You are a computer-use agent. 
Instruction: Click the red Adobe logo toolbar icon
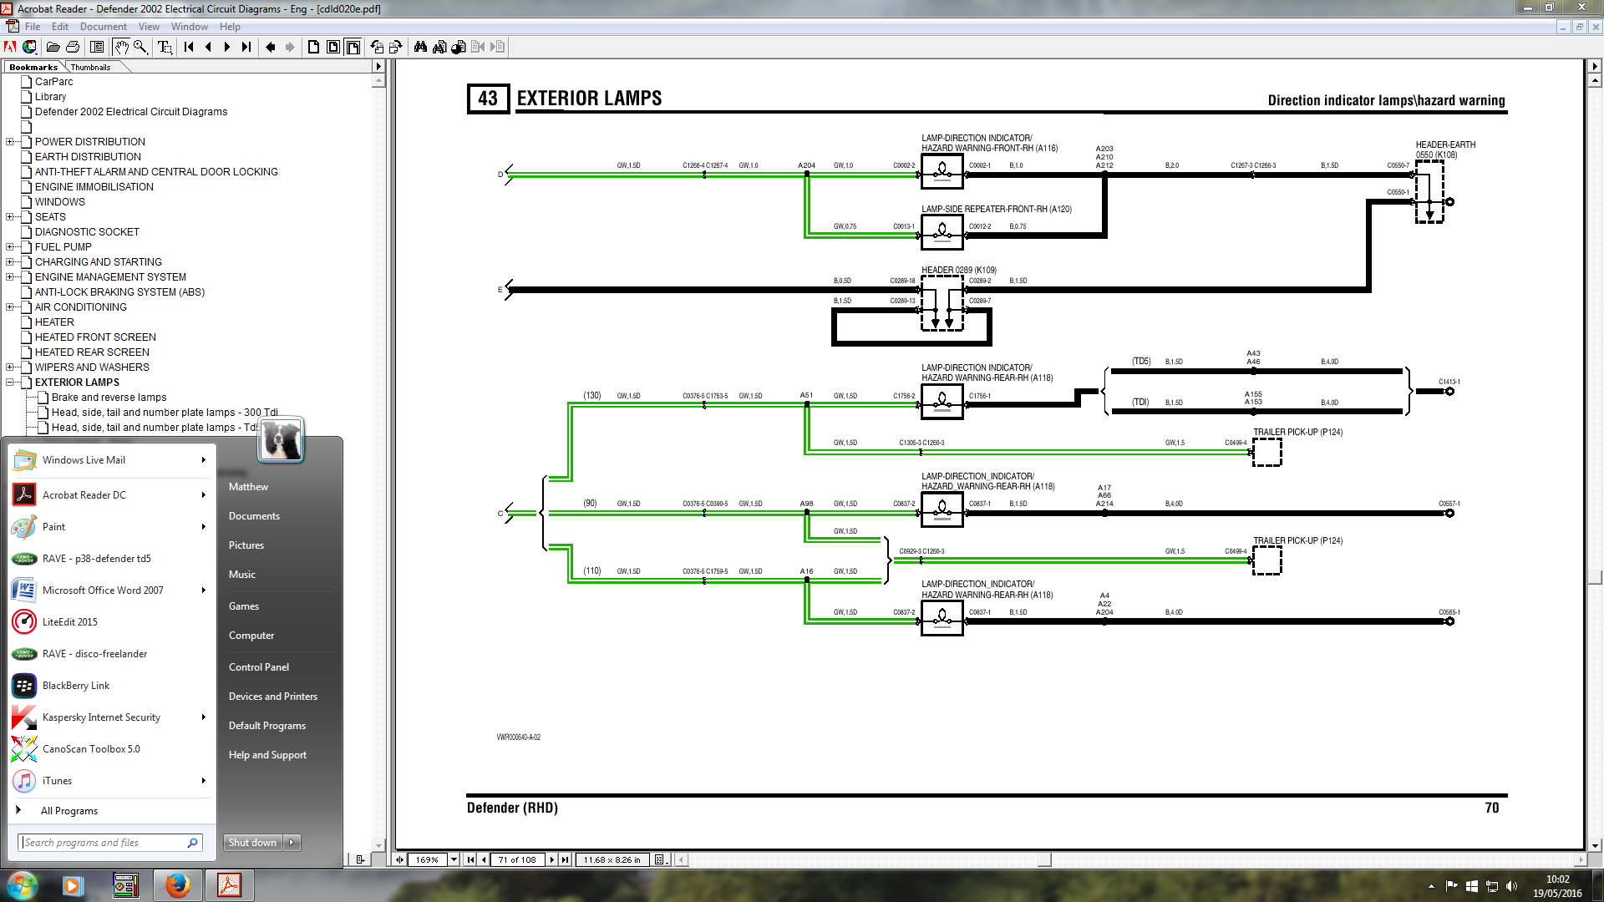point(10,47)
